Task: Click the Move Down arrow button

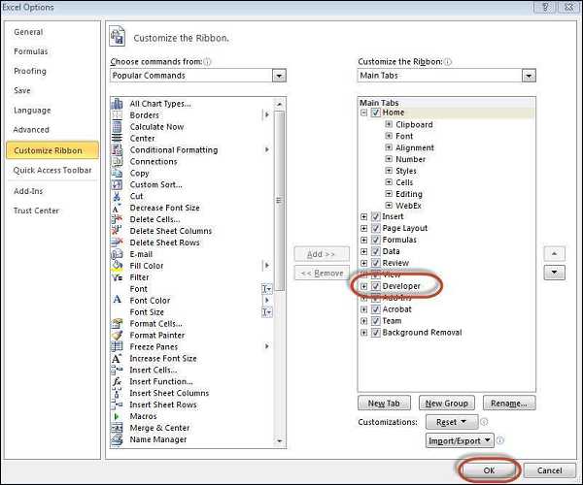Action: pyautogui.click(x=555, y=273)
